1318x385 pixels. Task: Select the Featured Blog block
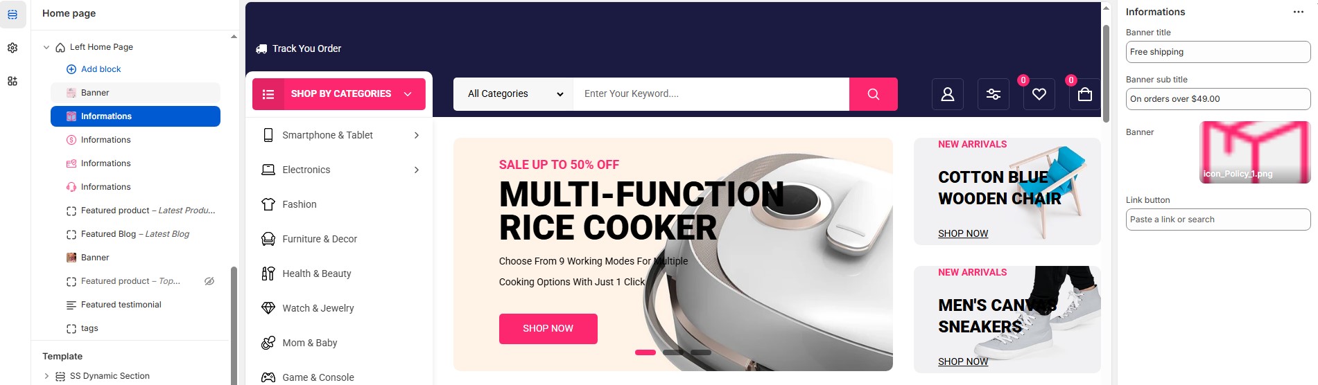click(135, 234)
